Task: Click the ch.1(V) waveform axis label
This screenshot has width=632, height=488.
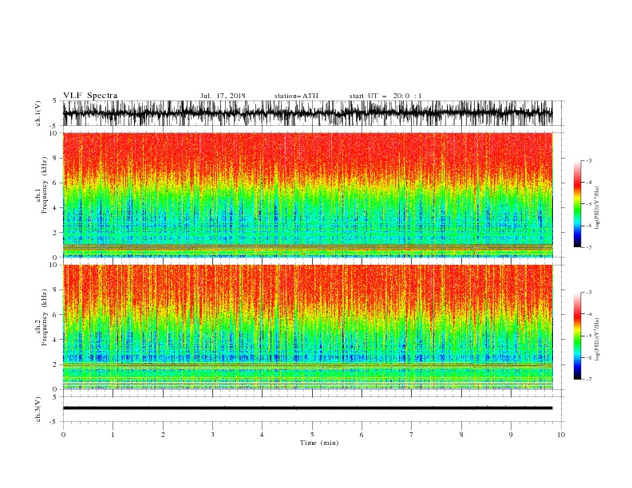Action: click(38, 113)
